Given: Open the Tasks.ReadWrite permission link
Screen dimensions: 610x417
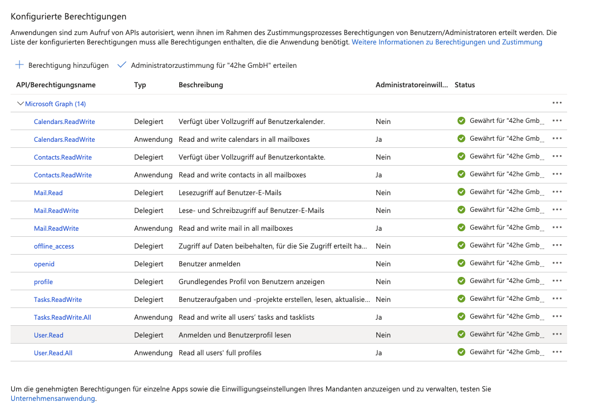Looking at the screenshot, I should click(58, 300).
